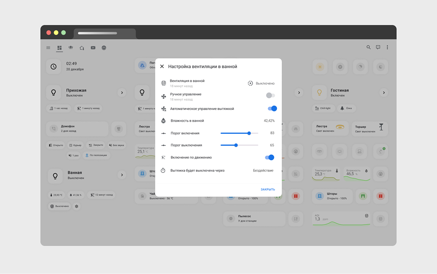Click the Закрыто intercom chip
Viewport: 437px width, 274px height.
tap(96, 145)
